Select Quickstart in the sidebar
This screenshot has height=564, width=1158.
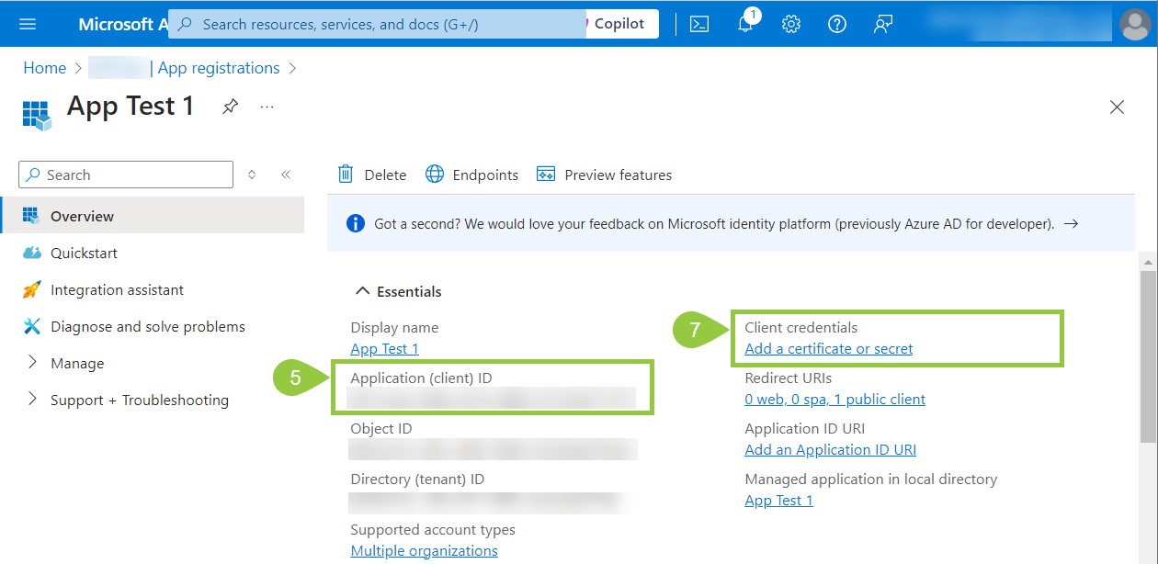(x=84, y=253)
